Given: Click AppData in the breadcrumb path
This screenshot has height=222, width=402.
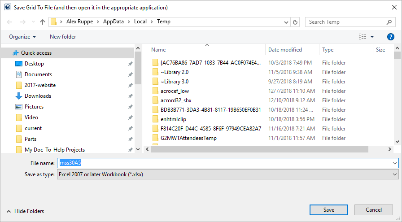Looking at the screenshot, I should [115, 22].
